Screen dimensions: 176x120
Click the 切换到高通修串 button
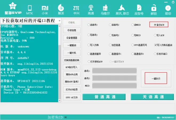click(x=72, y=60)
